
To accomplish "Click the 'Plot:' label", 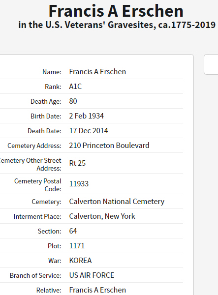I will [55, 246].
